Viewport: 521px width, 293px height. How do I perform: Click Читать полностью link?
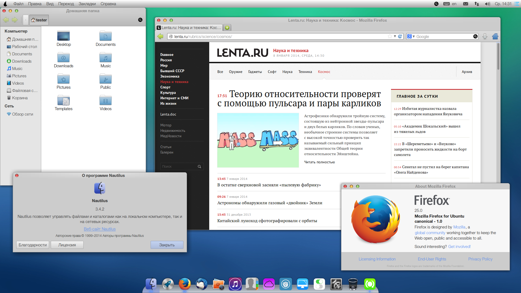pos(319,162)
